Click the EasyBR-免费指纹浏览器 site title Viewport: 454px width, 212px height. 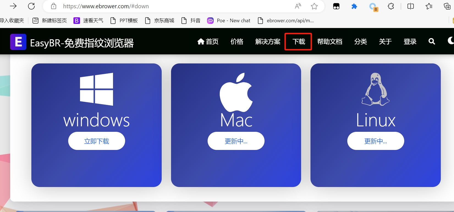pyautogui.click(x=82, y=43)
